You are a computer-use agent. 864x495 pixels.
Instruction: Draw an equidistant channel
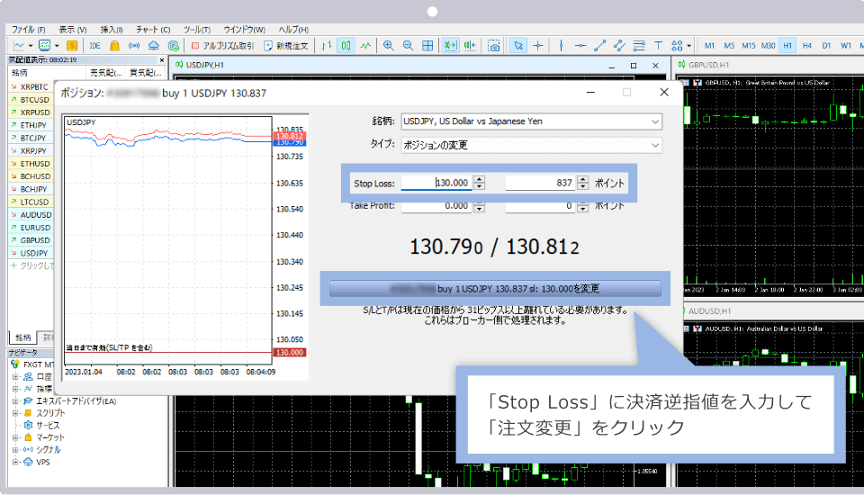pos(619,46)
